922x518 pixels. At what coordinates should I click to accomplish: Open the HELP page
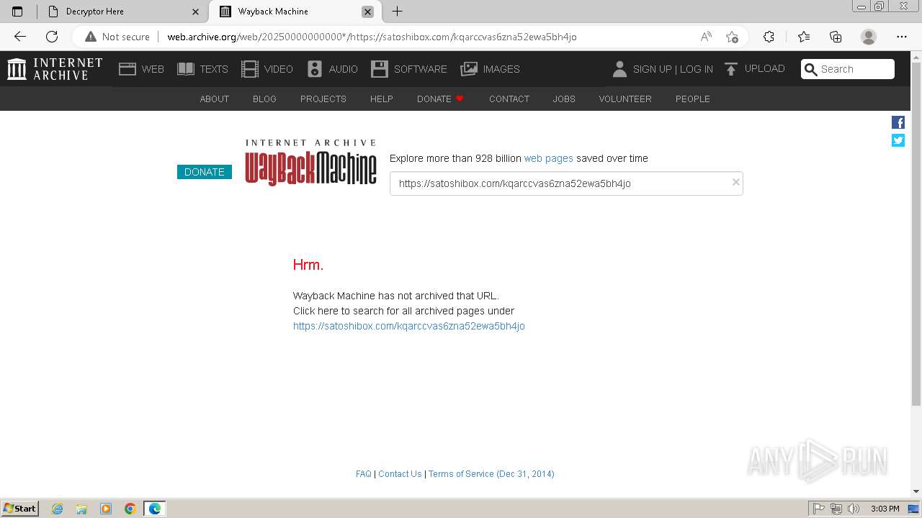pyautogui.click(x=382, y=99)
